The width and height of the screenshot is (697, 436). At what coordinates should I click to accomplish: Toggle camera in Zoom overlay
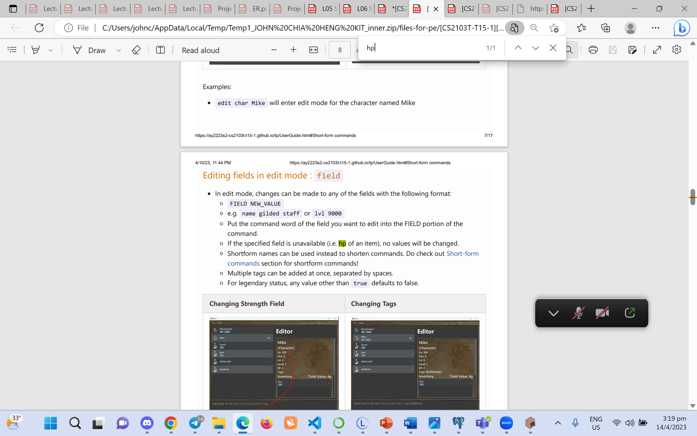(602, 313)
